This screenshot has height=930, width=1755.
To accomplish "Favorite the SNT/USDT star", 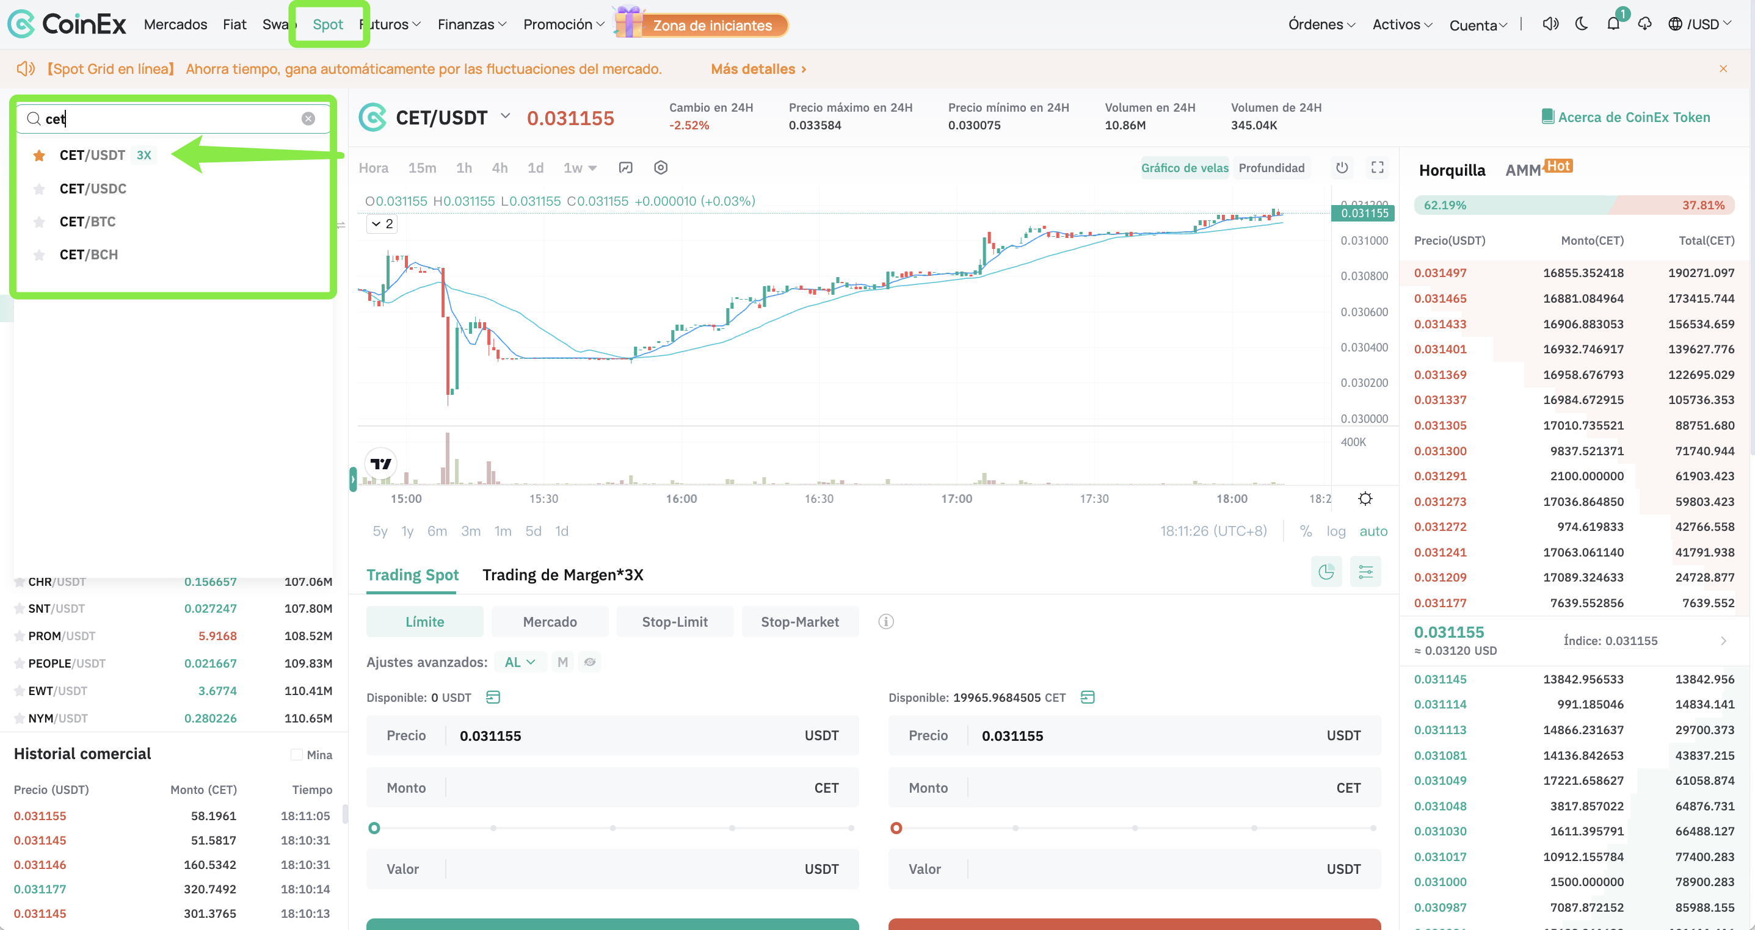I will coord(19,608).
